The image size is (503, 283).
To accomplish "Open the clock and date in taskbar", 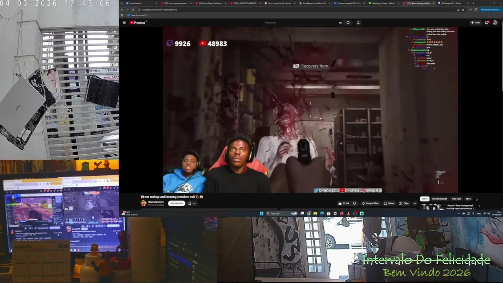I will [497, 213].
